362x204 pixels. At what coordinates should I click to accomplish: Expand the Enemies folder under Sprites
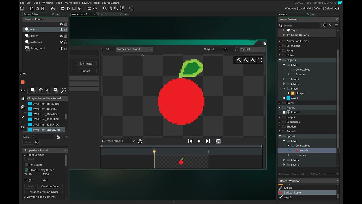click(288, 155)
